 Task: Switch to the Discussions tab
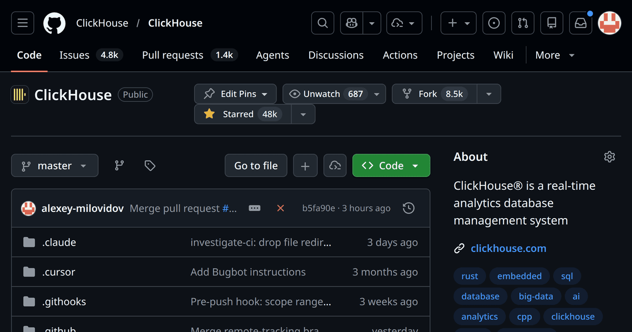tap(336, 55)
